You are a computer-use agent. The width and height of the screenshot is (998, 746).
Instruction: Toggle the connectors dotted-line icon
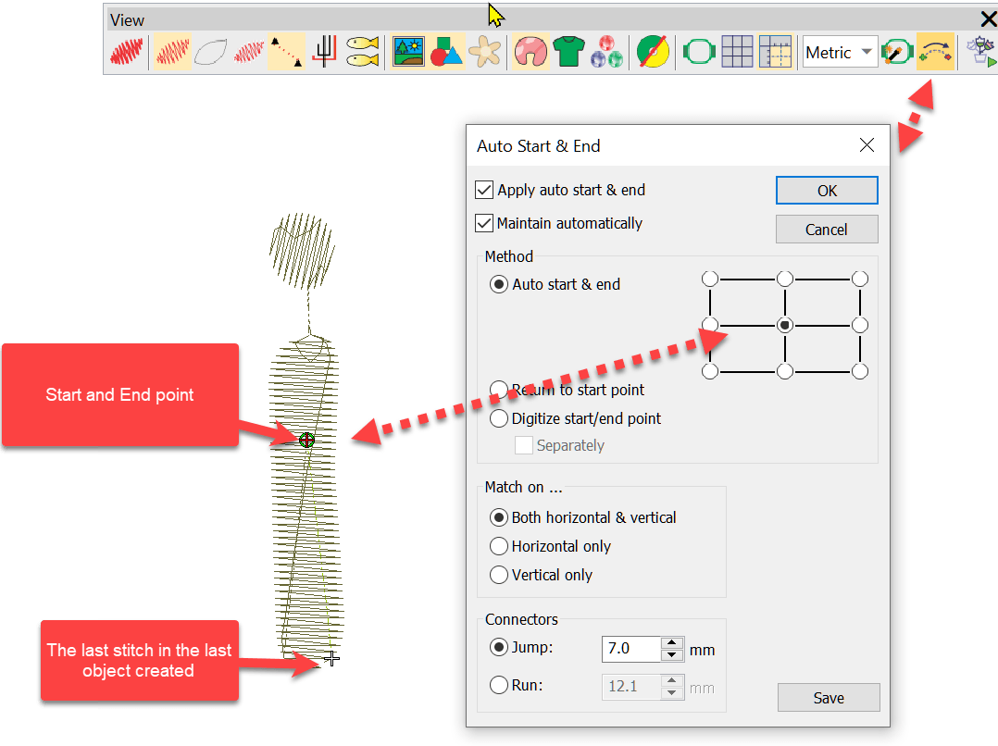coord(286,53)
